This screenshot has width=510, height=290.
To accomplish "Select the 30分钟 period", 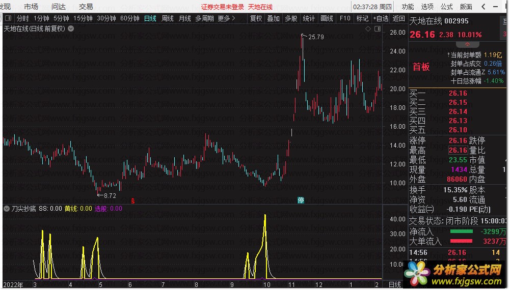I will [x=106, y=18].
